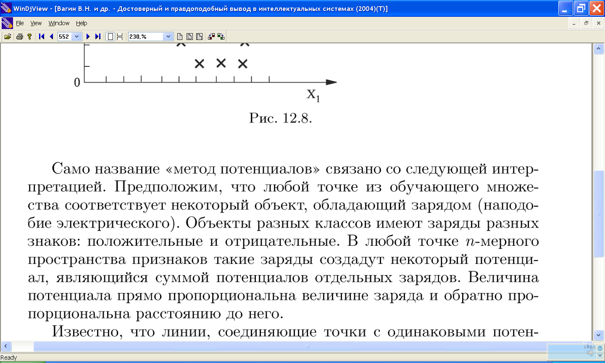
Task: Click the horizontal scrollbar thumb
Action: point(308,346)
